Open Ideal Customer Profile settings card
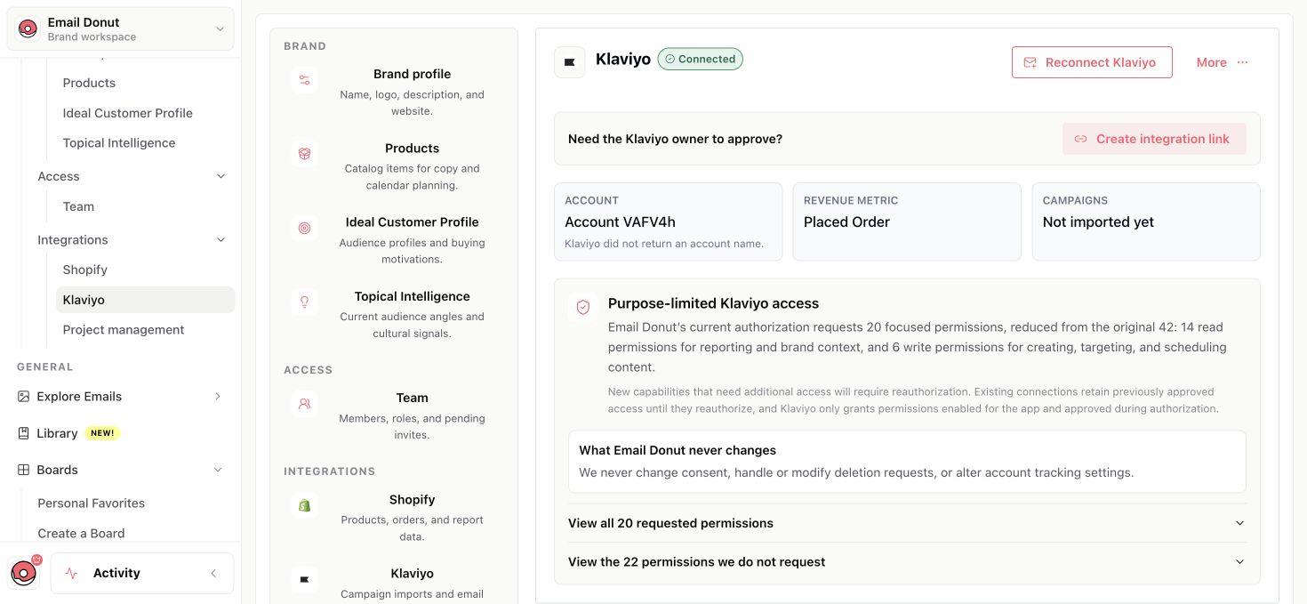The width and height of the screenshot is (1307, 604). 394,240
